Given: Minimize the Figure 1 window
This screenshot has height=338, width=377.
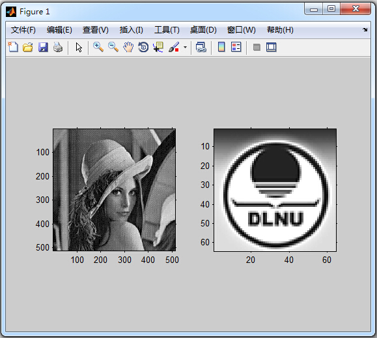Looking at the screenshot, I should [x=314, y=9].
